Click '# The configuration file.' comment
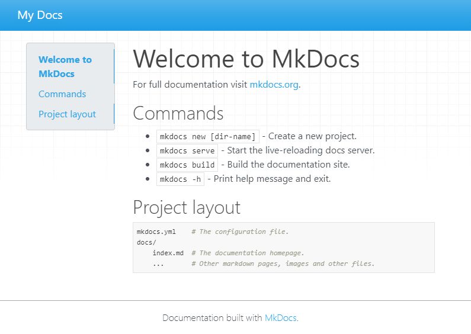This screenshot has width=471, height=334. [x=240, y=232]
